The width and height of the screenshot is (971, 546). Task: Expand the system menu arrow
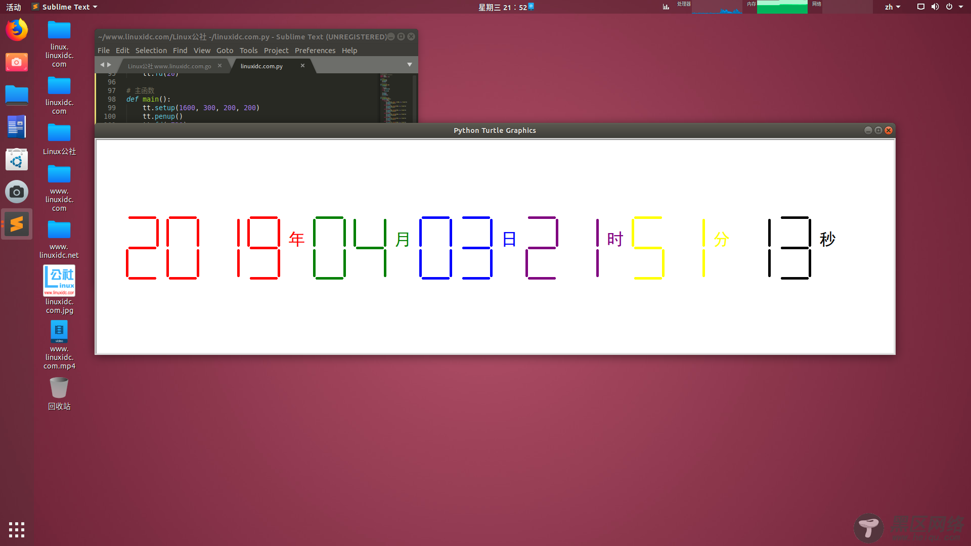[961, 7]
